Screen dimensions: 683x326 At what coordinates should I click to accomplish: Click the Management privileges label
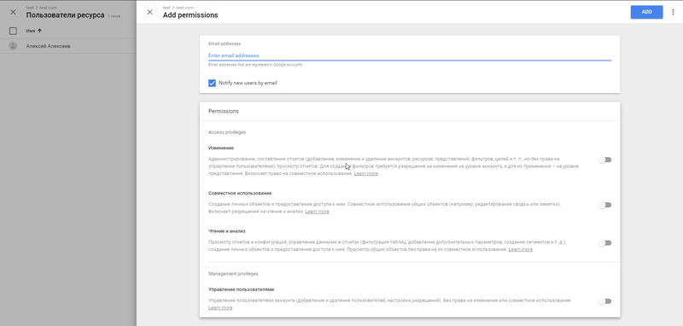click(233, 274)
